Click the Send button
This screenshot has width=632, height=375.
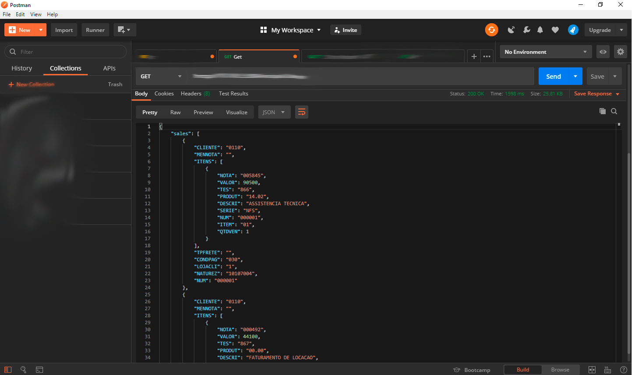(x=553, y=76)
